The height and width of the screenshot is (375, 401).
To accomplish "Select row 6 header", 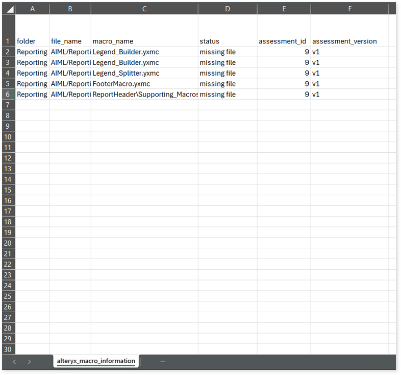I will pos(9,95).
